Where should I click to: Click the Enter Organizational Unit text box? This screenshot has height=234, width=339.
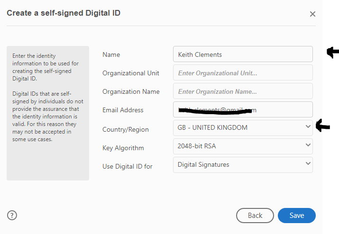(x=243, y=72)
